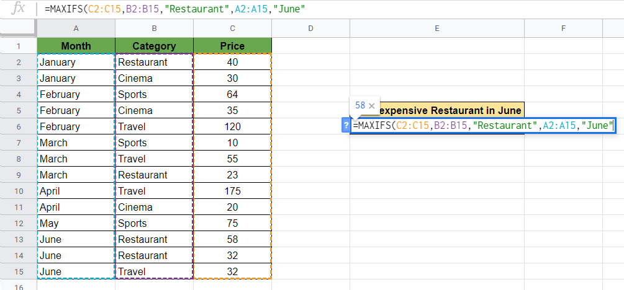Screen dimensions: 624x290
Task: Click in the formula bar text
Action: [175, 9]
